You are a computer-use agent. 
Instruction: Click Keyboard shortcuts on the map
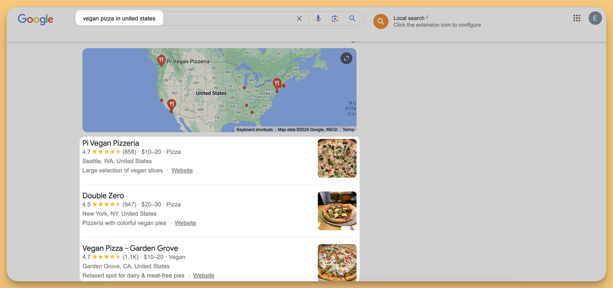pyautogui.click(x=255, y=130)
